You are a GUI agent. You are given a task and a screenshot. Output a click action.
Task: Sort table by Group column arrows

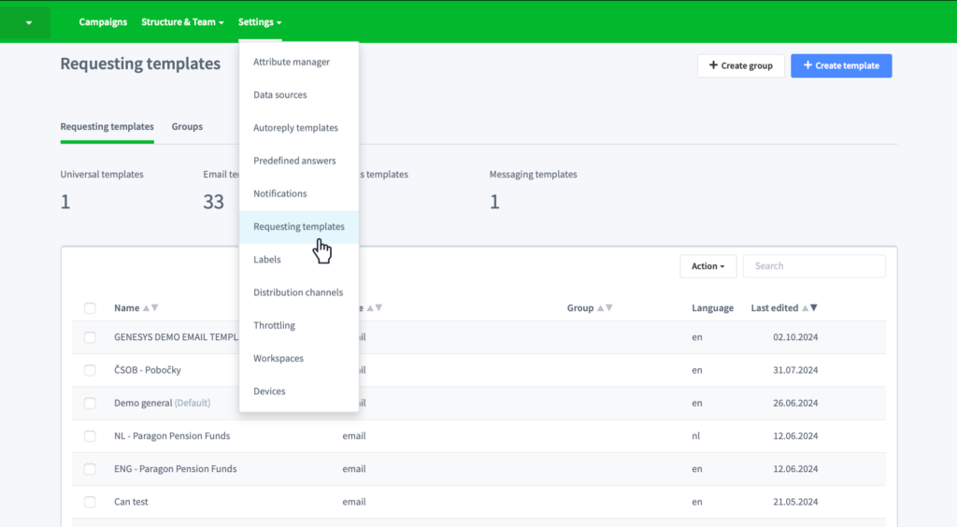pyautogui.click(x=605, y=308)
